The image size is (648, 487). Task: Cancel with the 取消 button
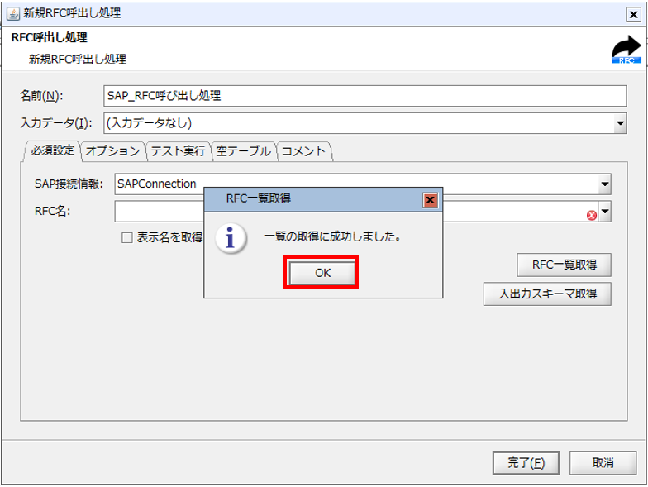coord(603,462)
